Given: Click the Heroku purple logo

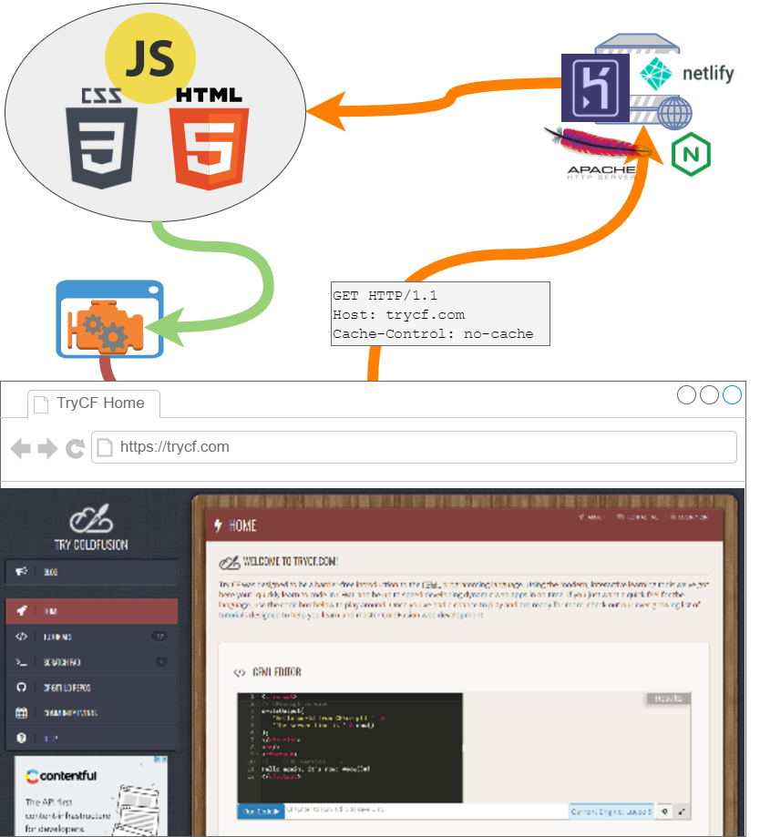Looking at the screenshot, I should (x=595, y=88).
